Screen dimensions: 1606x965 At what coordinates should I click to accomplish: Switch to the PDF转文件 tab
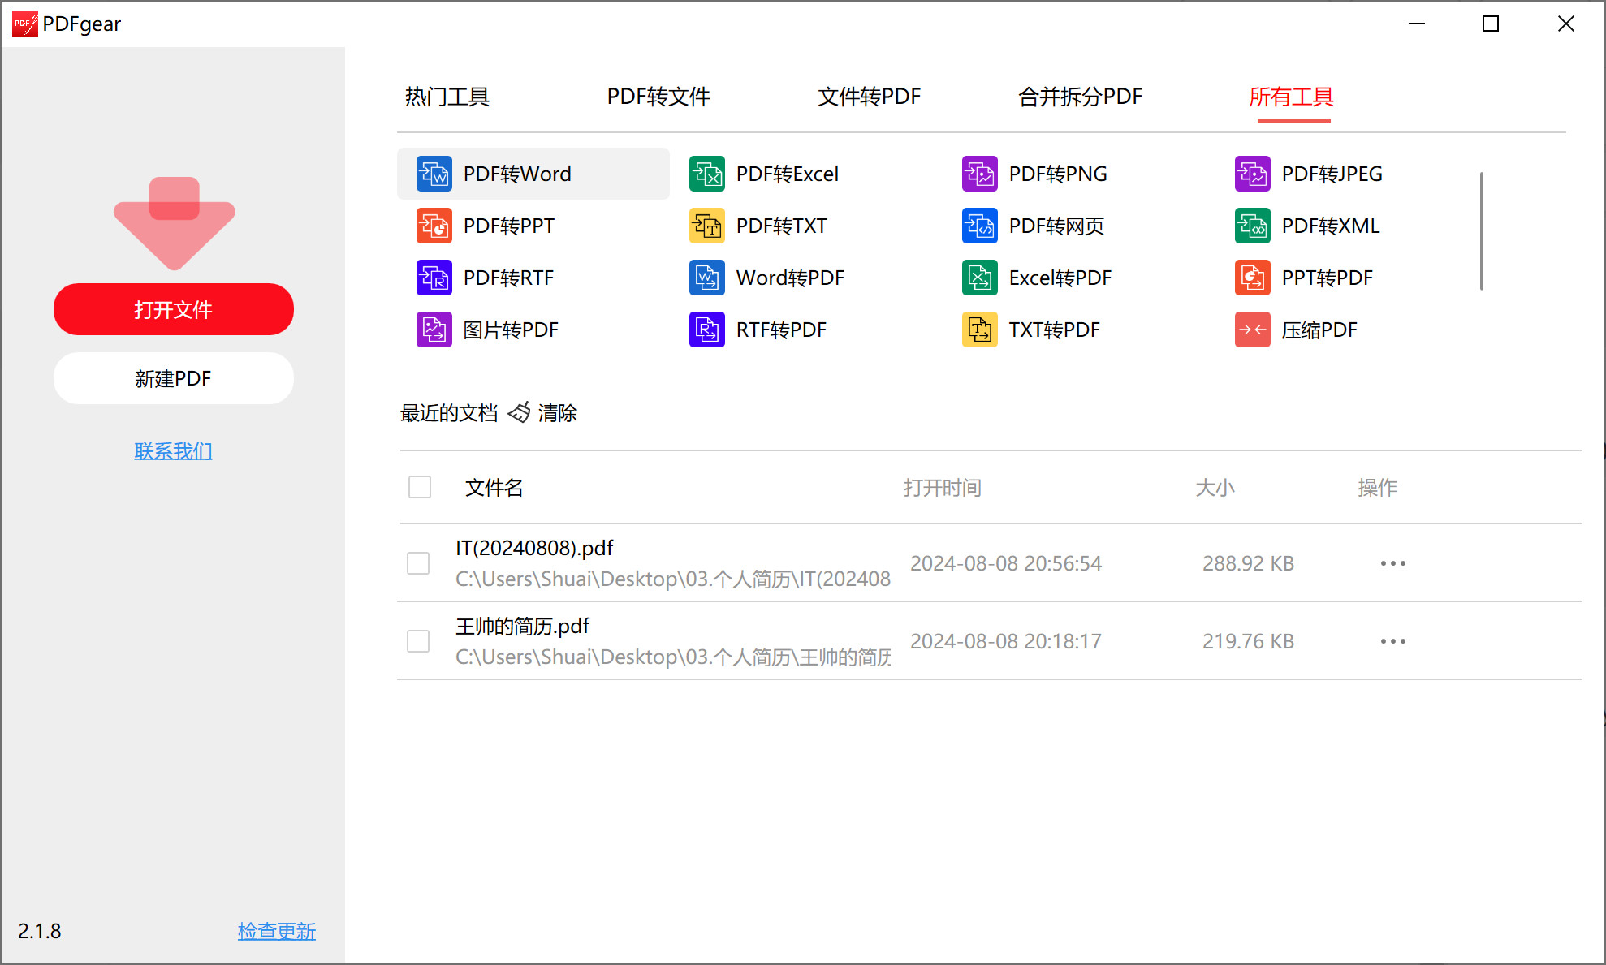(658, 97)
